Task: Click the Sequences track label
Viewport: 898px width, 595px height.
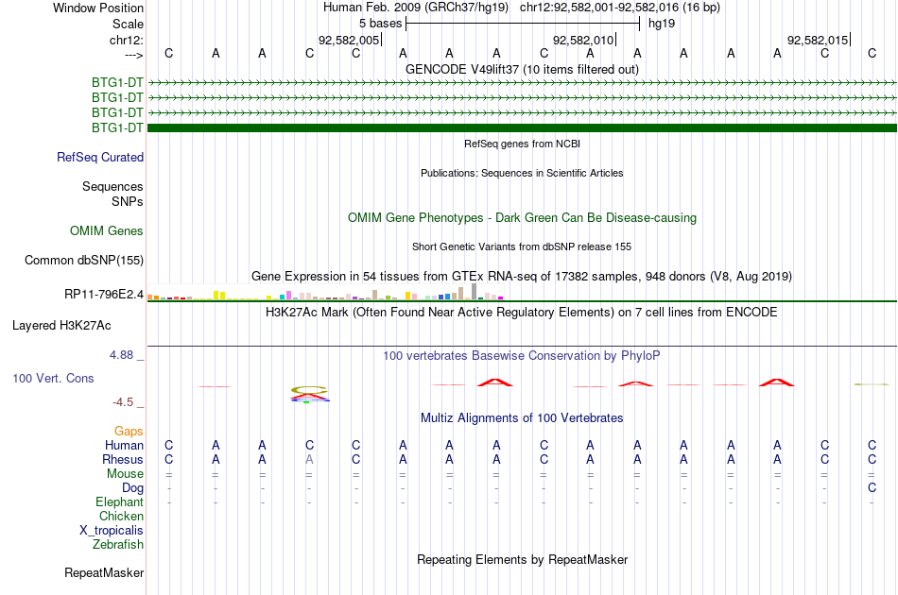Action: point(112,186)
